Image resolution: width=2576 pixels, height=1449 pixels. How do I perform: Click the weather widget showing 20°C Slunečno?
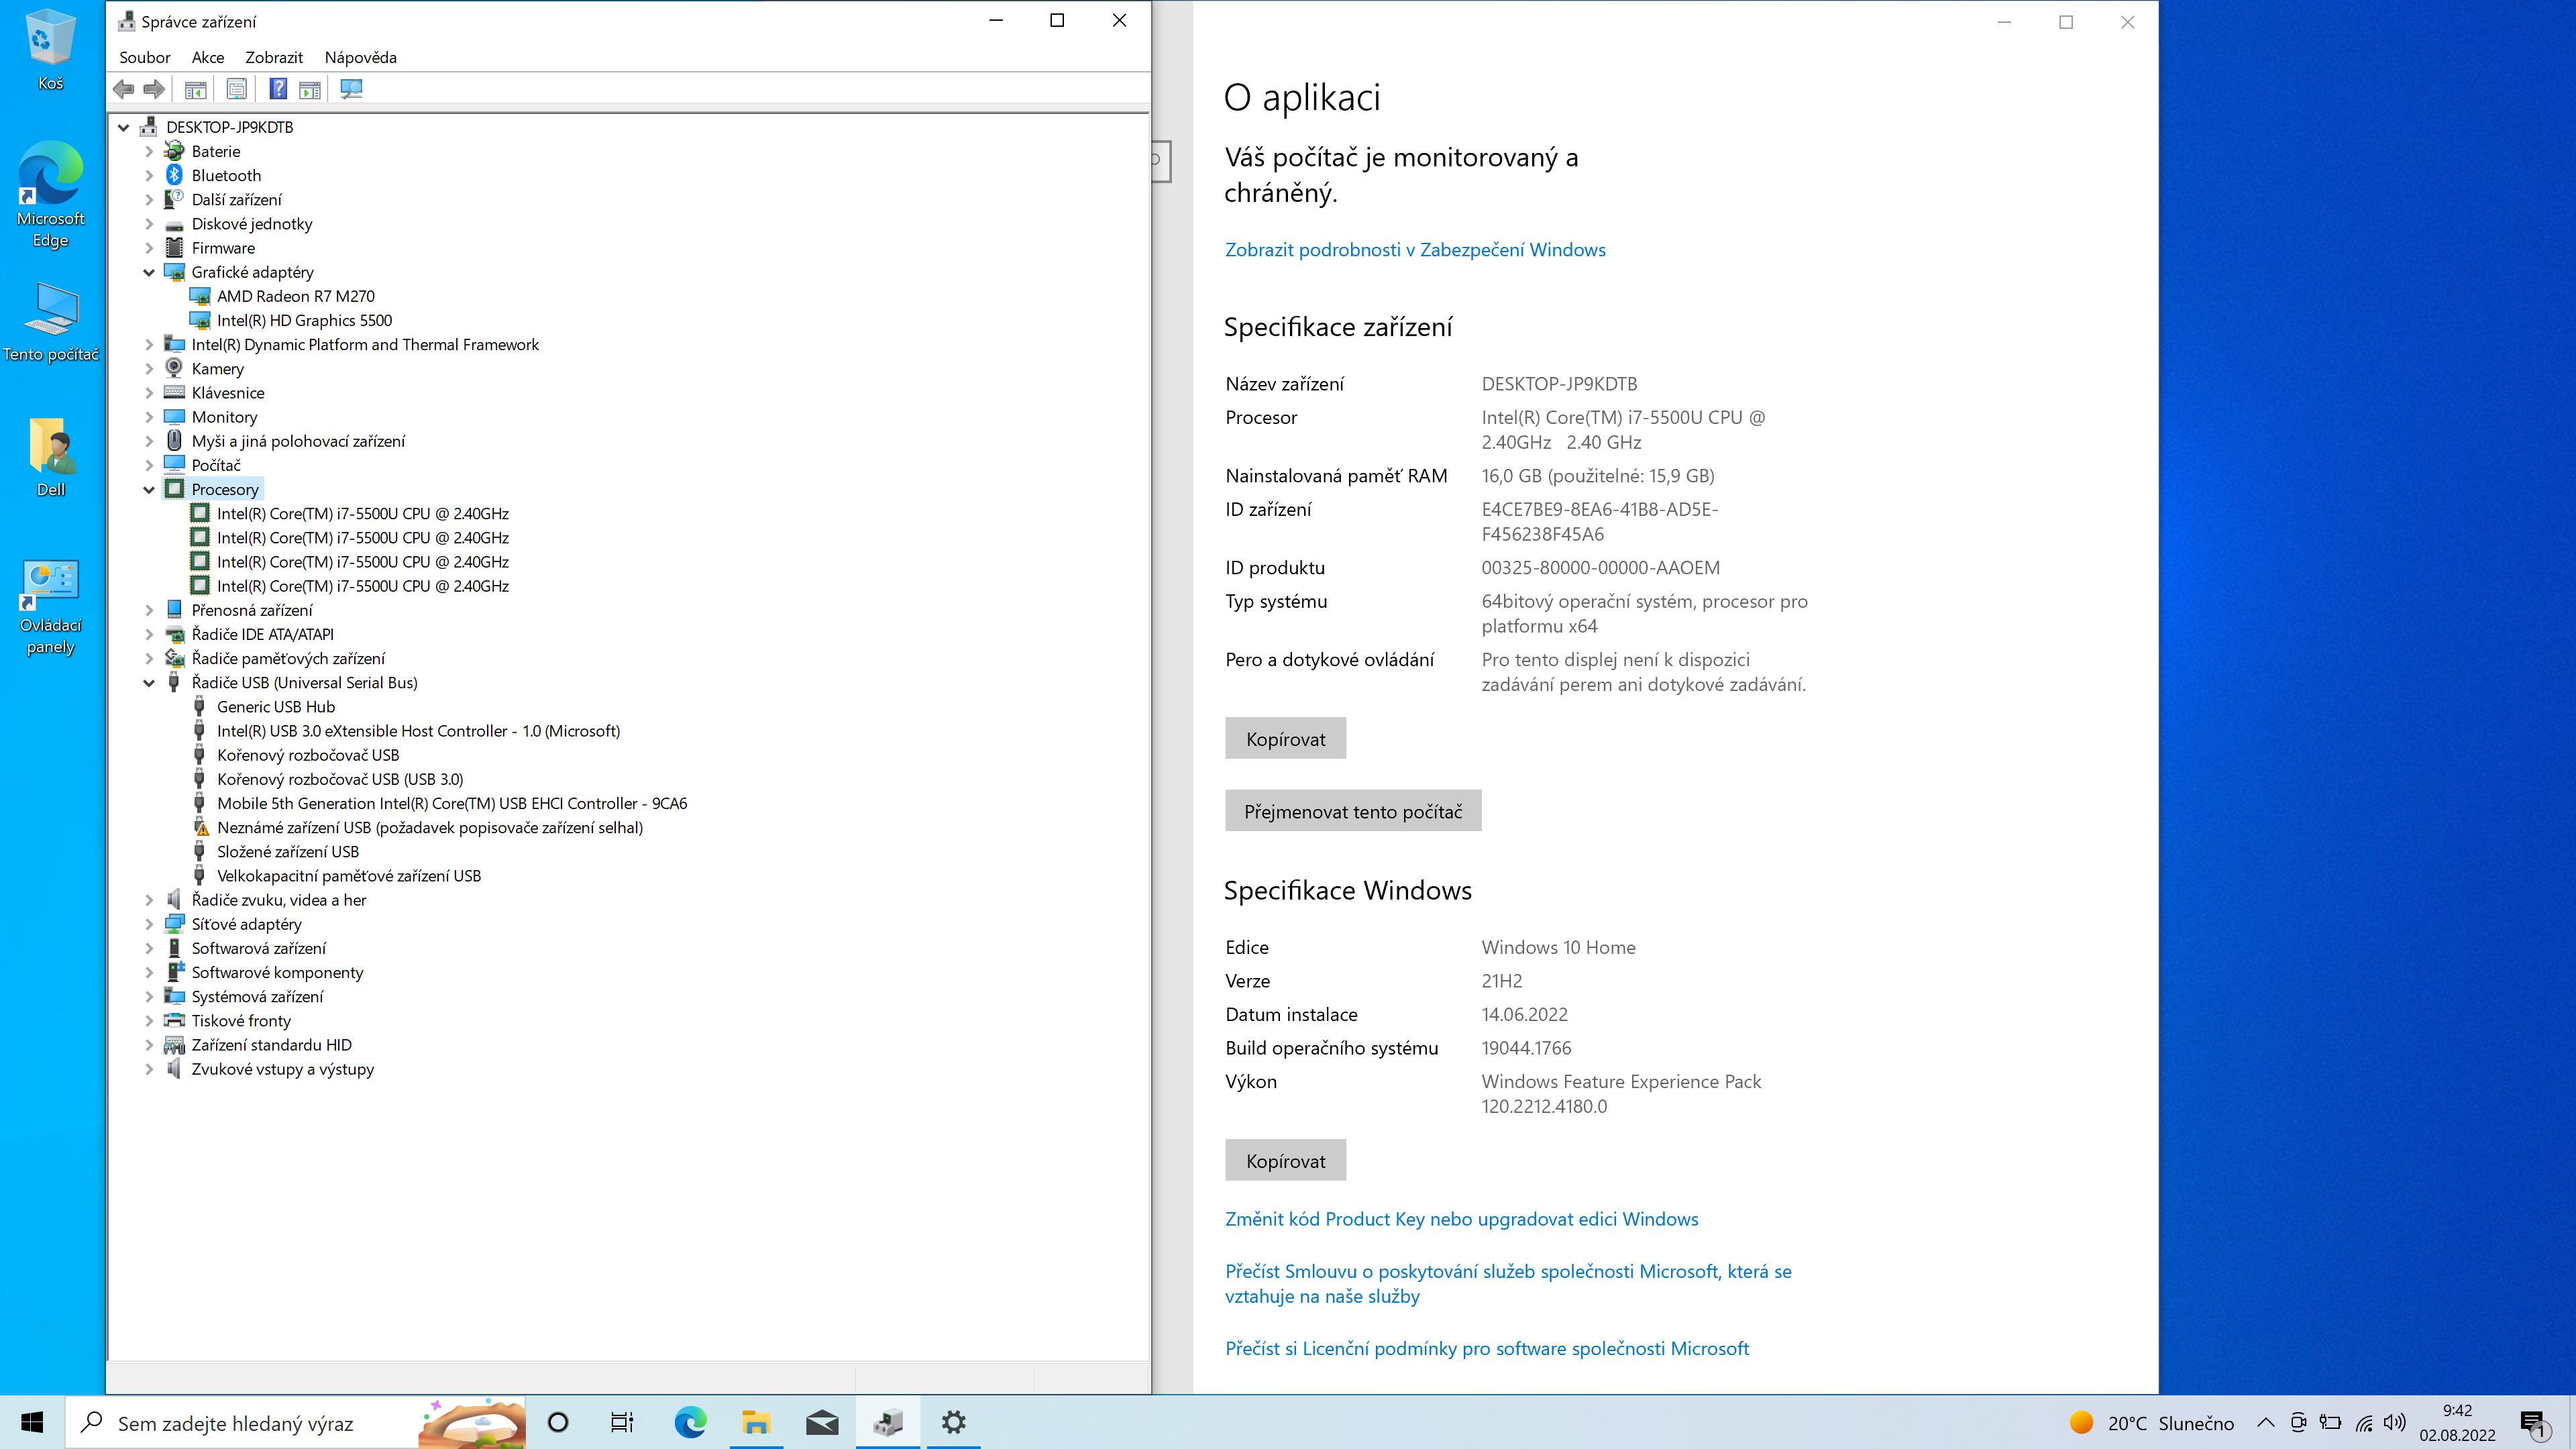[x=2151, y=1423]
